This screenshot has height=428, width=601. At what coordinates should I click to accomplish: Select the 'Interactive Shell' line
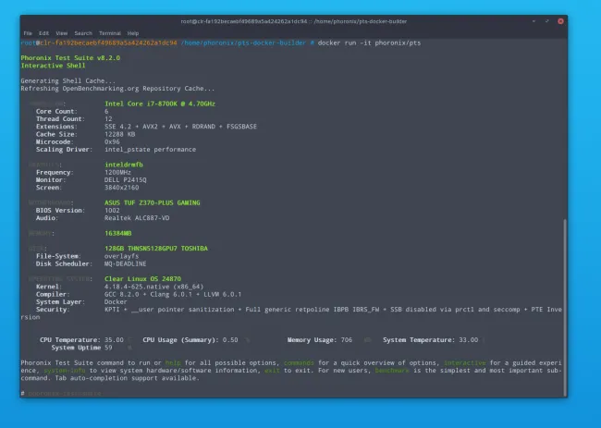(53, 66)
